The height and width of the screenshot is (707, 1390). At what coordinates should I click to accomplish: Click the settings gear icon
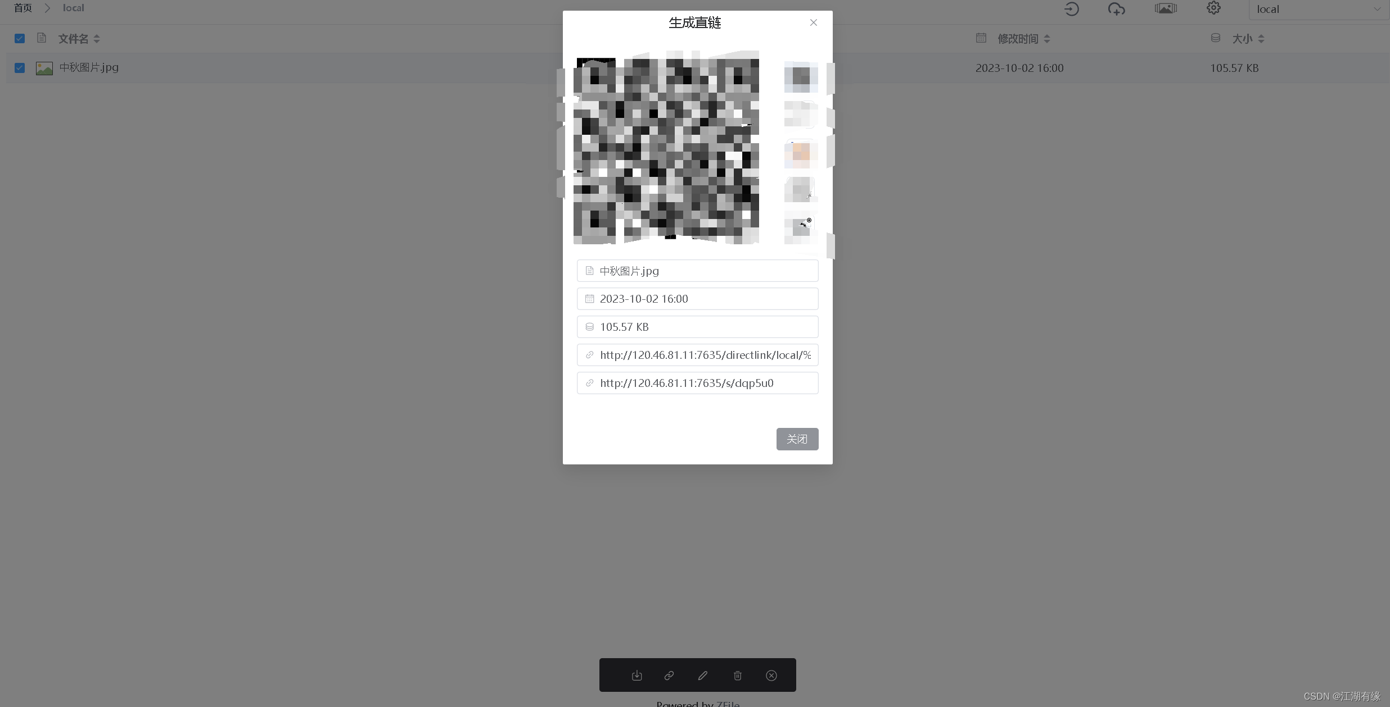coord(1214,8)
